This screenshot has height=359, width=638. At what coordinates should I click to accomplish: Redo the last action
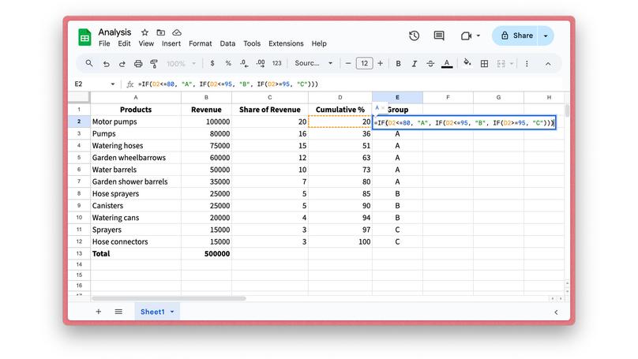[x=122, y=64]
